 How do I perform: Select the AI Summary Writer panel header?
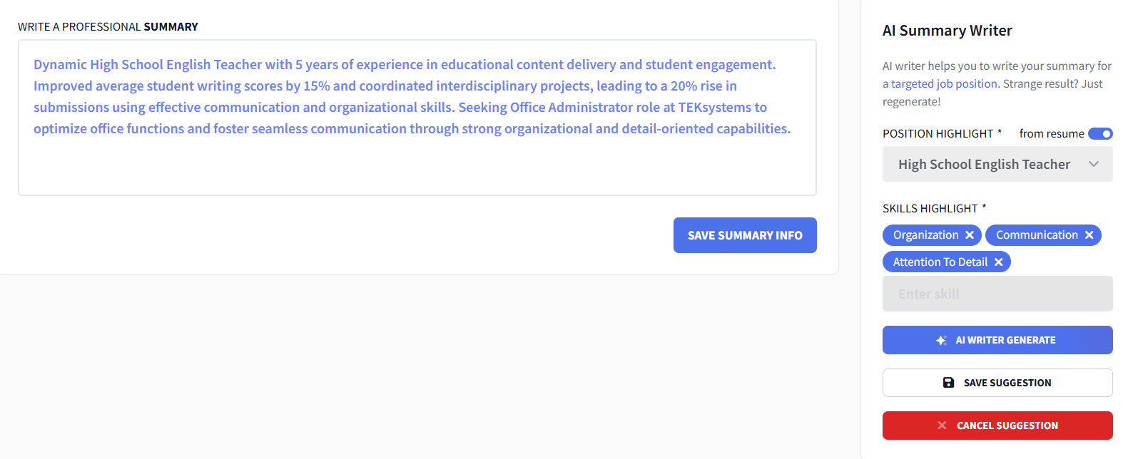pos(947,31)
